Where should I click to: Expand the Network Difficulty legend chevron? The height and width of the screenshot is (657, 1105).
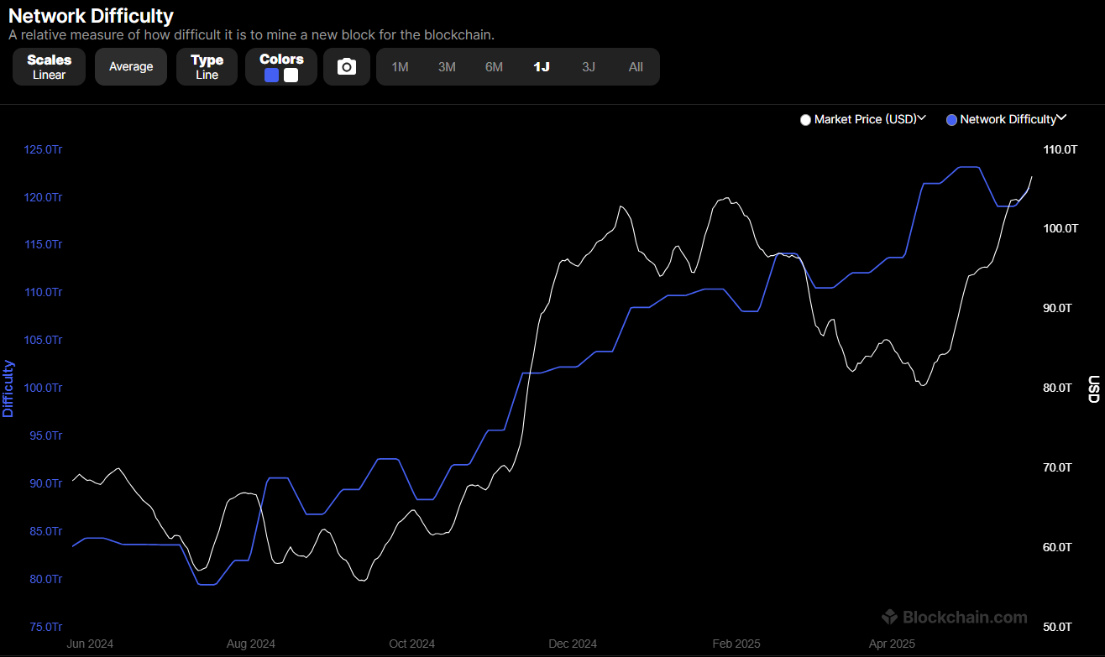[1062, 118]
